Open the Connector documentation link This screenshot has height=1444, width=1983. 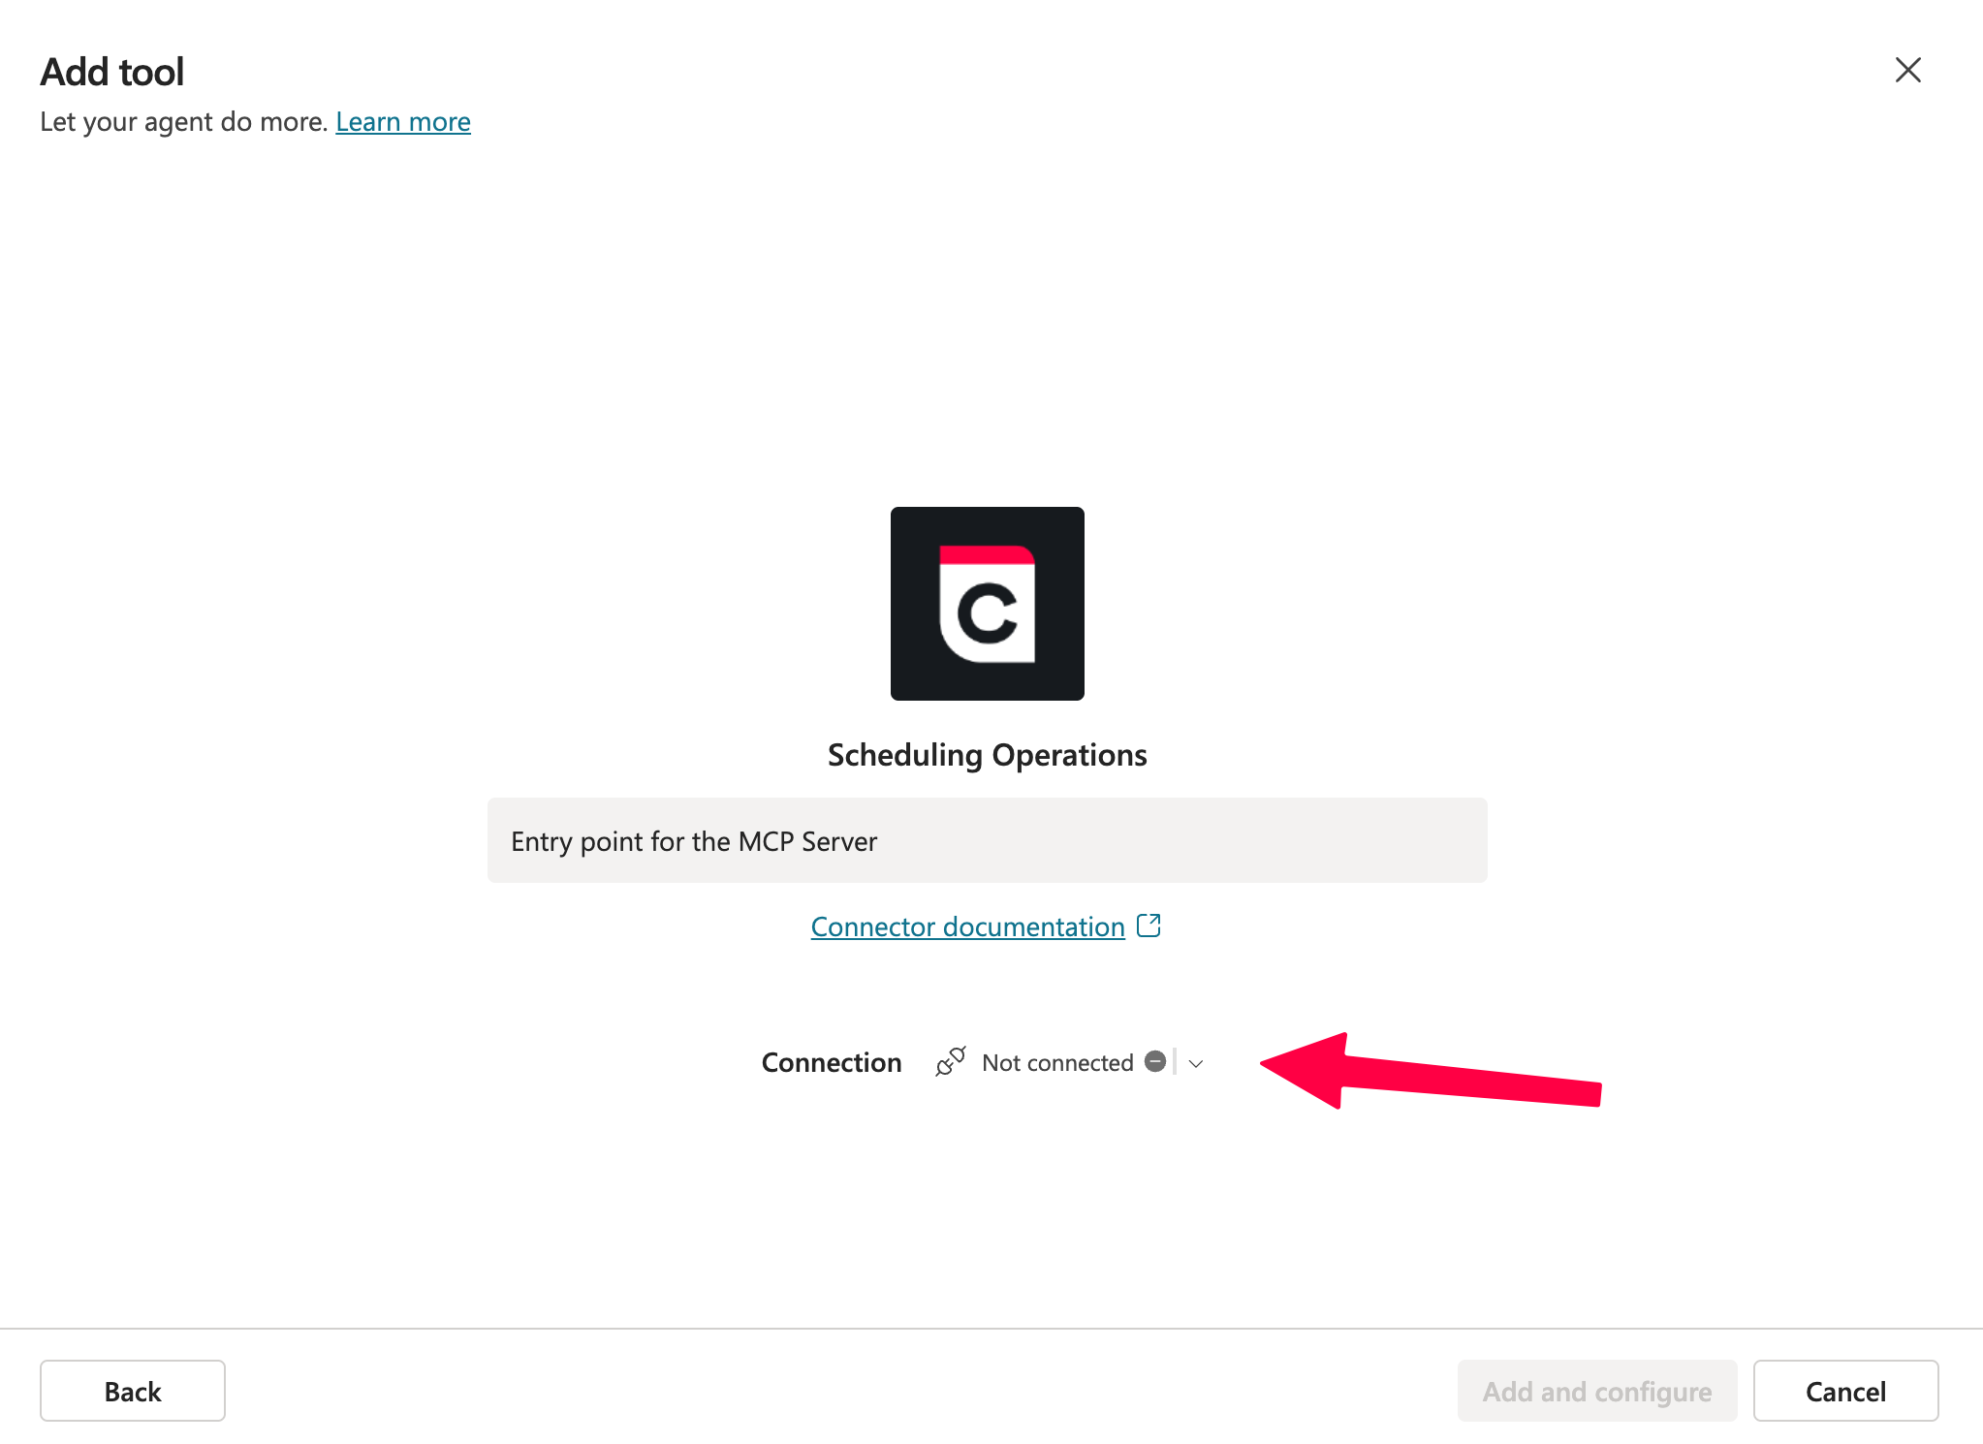(x=967, y=926)
